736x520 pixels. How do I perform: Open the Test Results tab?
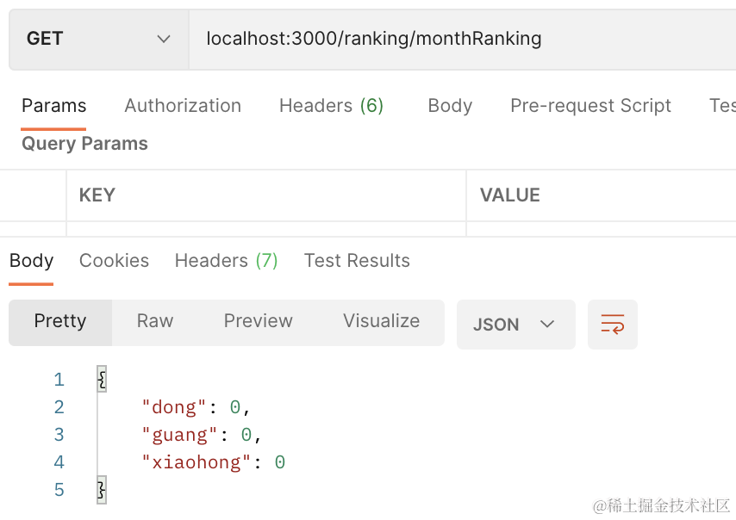[357, 261]
